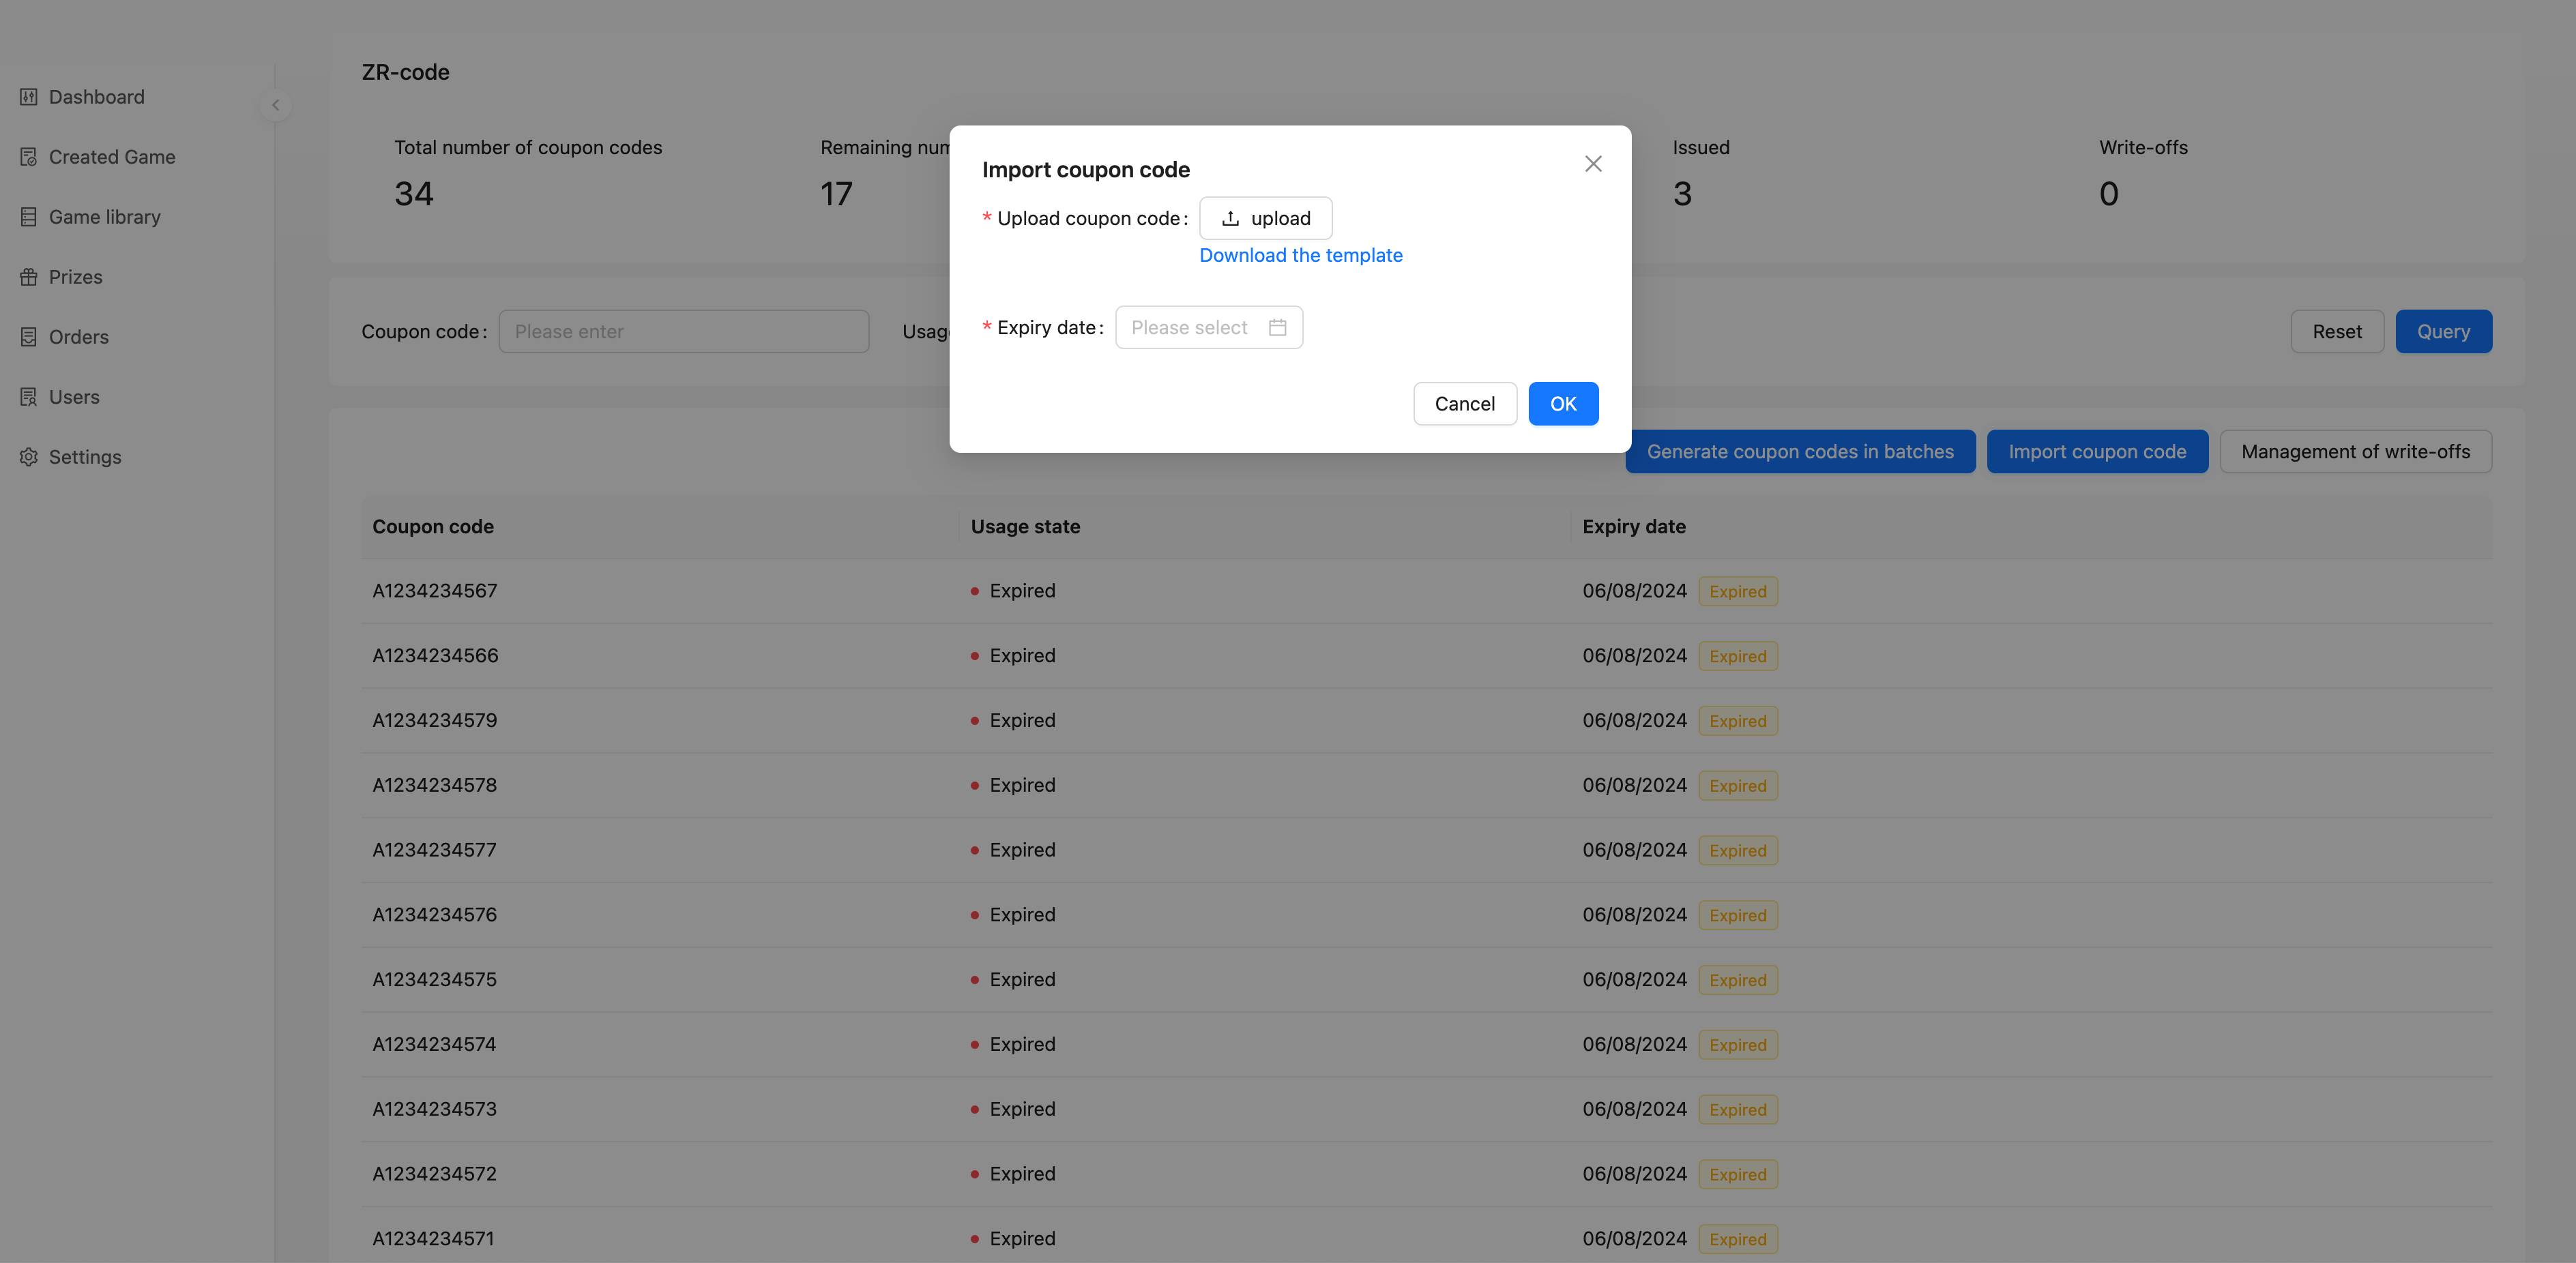2576x1263 pixels.
Task: Click the Prizes gift icon
Action: click(28, 277)
